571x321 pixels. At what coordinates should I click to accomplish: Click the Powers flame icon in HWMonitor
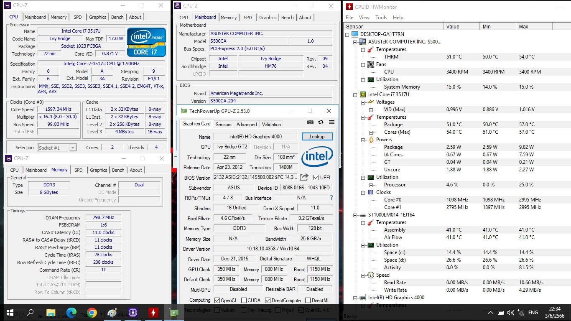click(370, 140)
